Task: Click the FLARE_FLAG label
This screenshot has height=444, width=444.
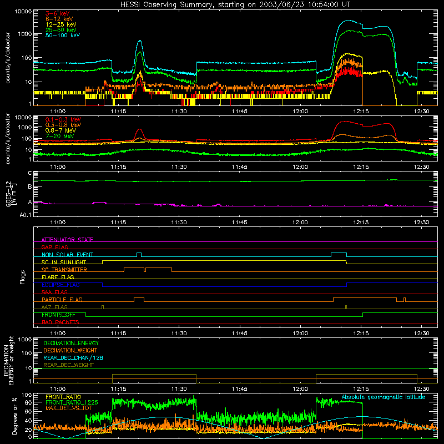Action: click(58, 277)
